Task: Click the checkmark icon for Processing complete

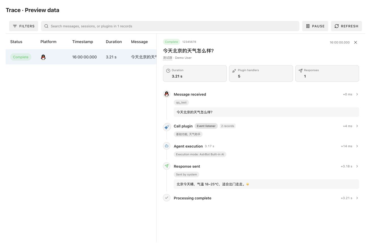Action: pyautogui.click(x=166, y=198)
